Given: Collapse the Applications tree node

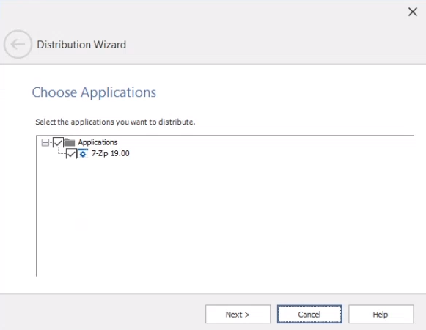Looking at the screenshot, I should pos(45,142).
